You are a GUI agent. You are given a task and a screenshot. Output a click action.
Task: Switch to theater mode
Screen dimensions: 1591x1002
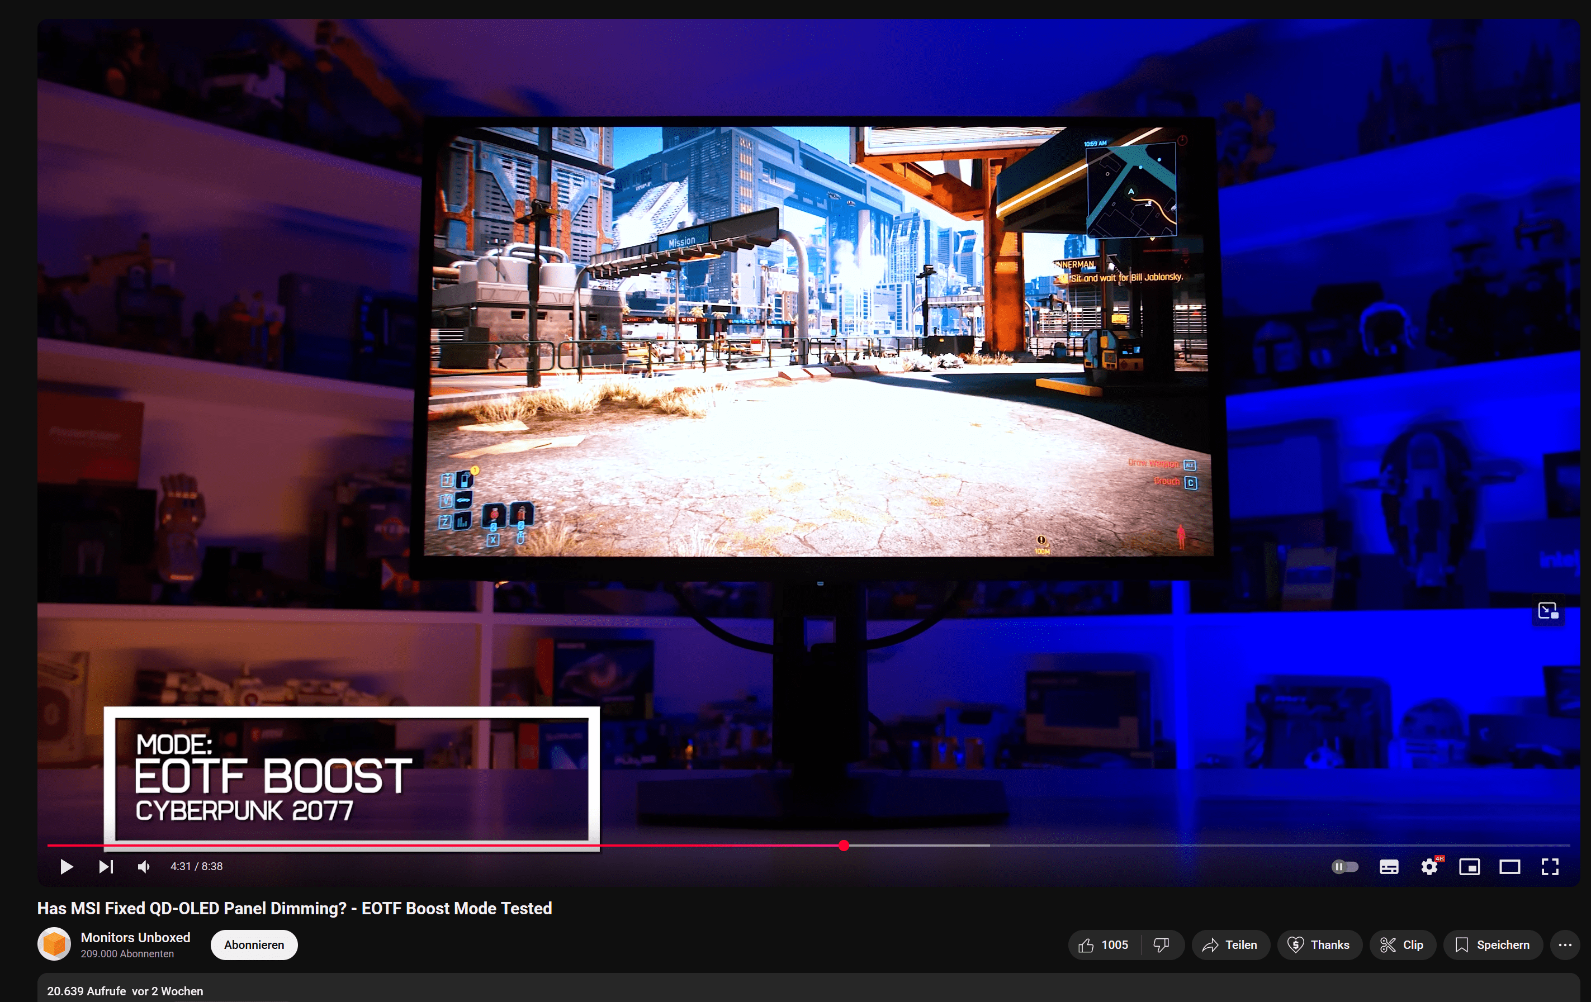(1510, 867)
